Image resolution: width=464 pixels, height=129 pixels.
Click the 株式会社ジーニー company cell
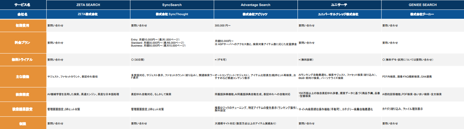[x=423, y=14]
